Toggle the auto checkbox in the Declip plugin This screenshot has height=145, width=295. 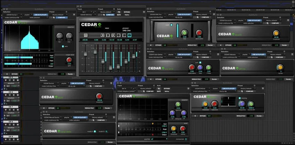(63, 46)
